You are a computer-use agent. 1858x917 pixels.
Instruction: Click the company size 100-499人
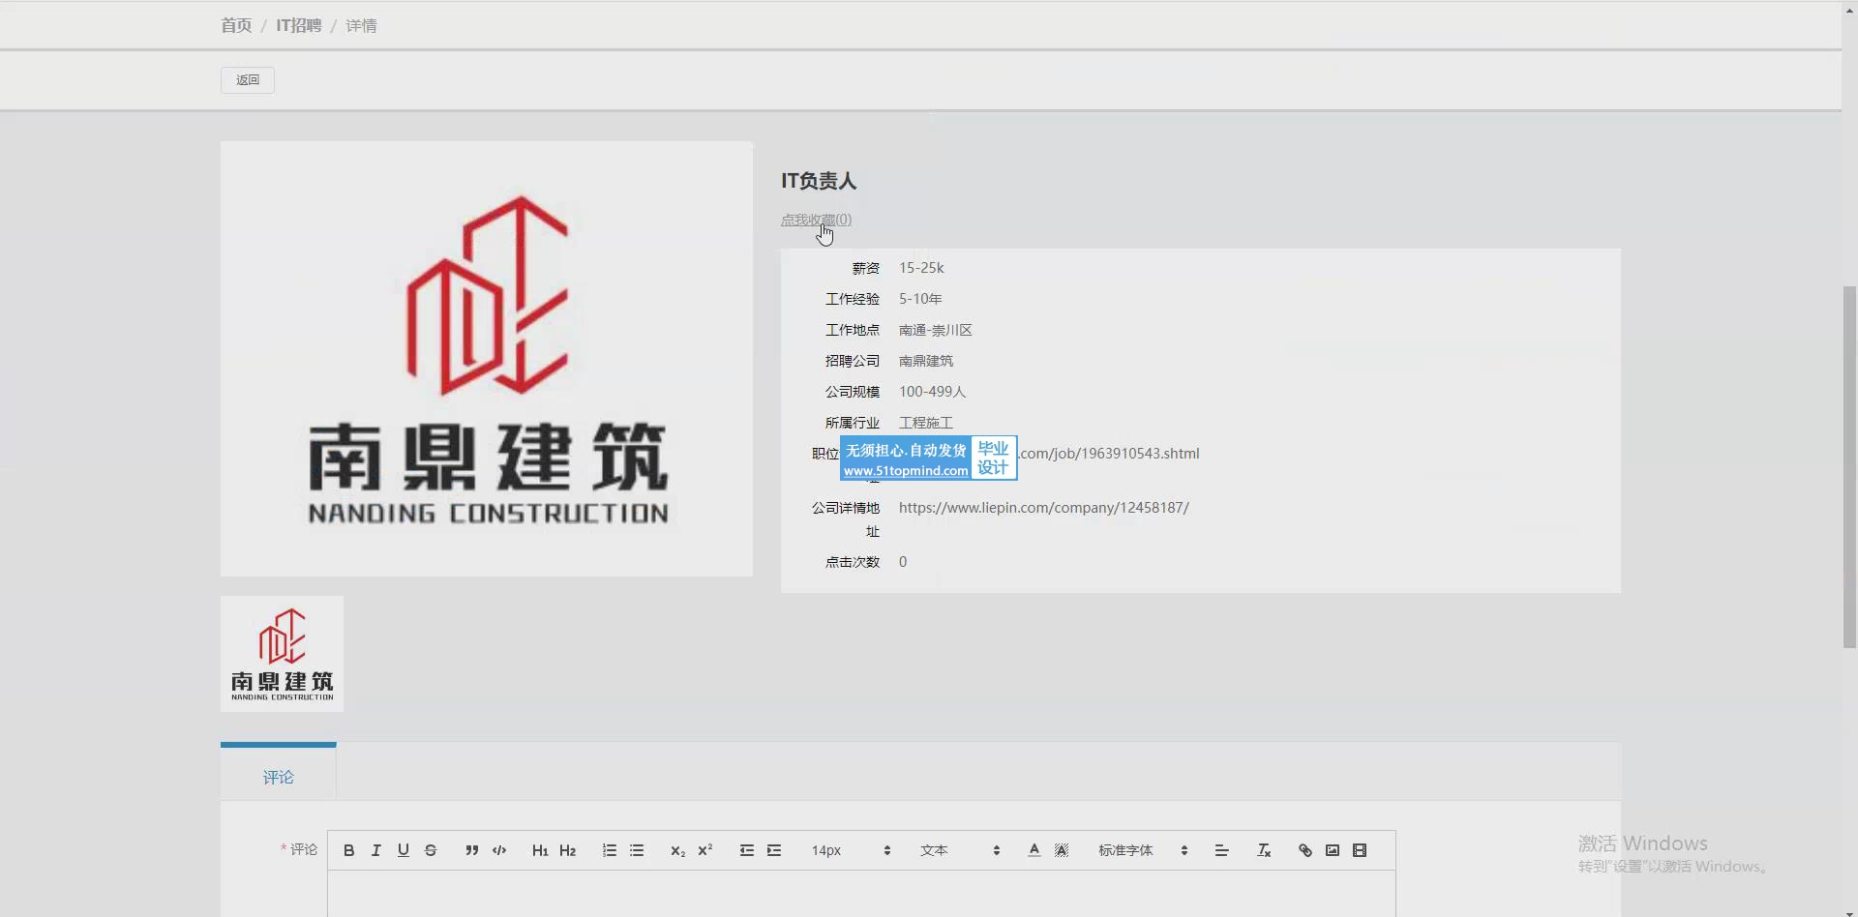pos(932,392)
